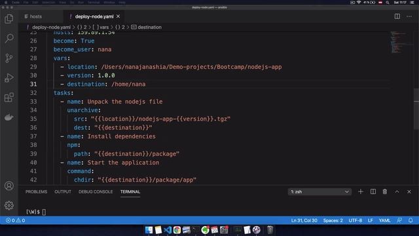Close the deploy-node.yaml tab
419x236 pixels.
[x=118, y=16]
